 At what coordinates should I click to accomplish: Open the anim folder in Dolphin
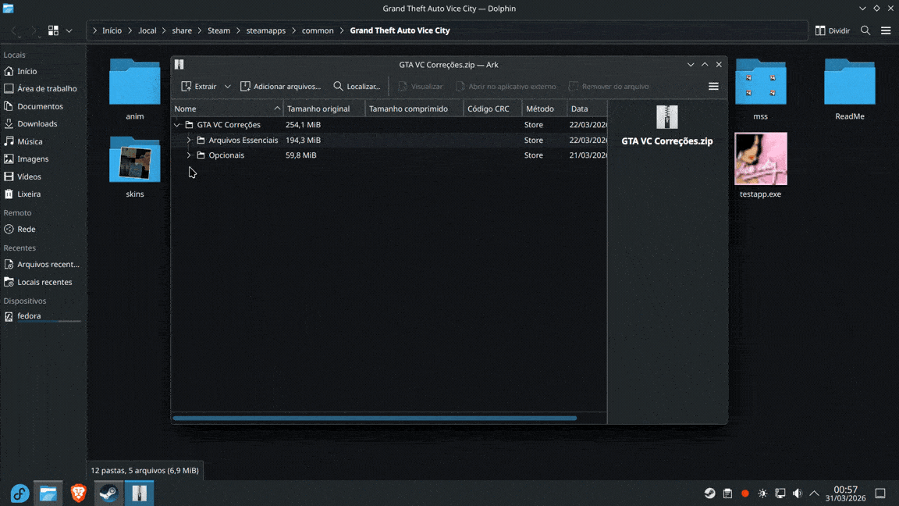pos(135,90)
